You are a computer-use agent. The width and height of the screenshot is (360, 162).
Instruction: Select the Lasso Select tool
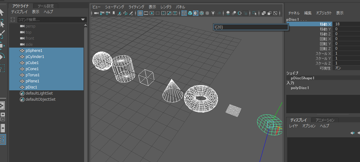(x=2, y=23)
